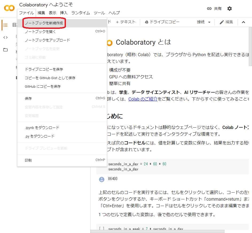Open the ヘルプ menu
252x233 pixels.
pyautogui.click(x=114, y=13)
